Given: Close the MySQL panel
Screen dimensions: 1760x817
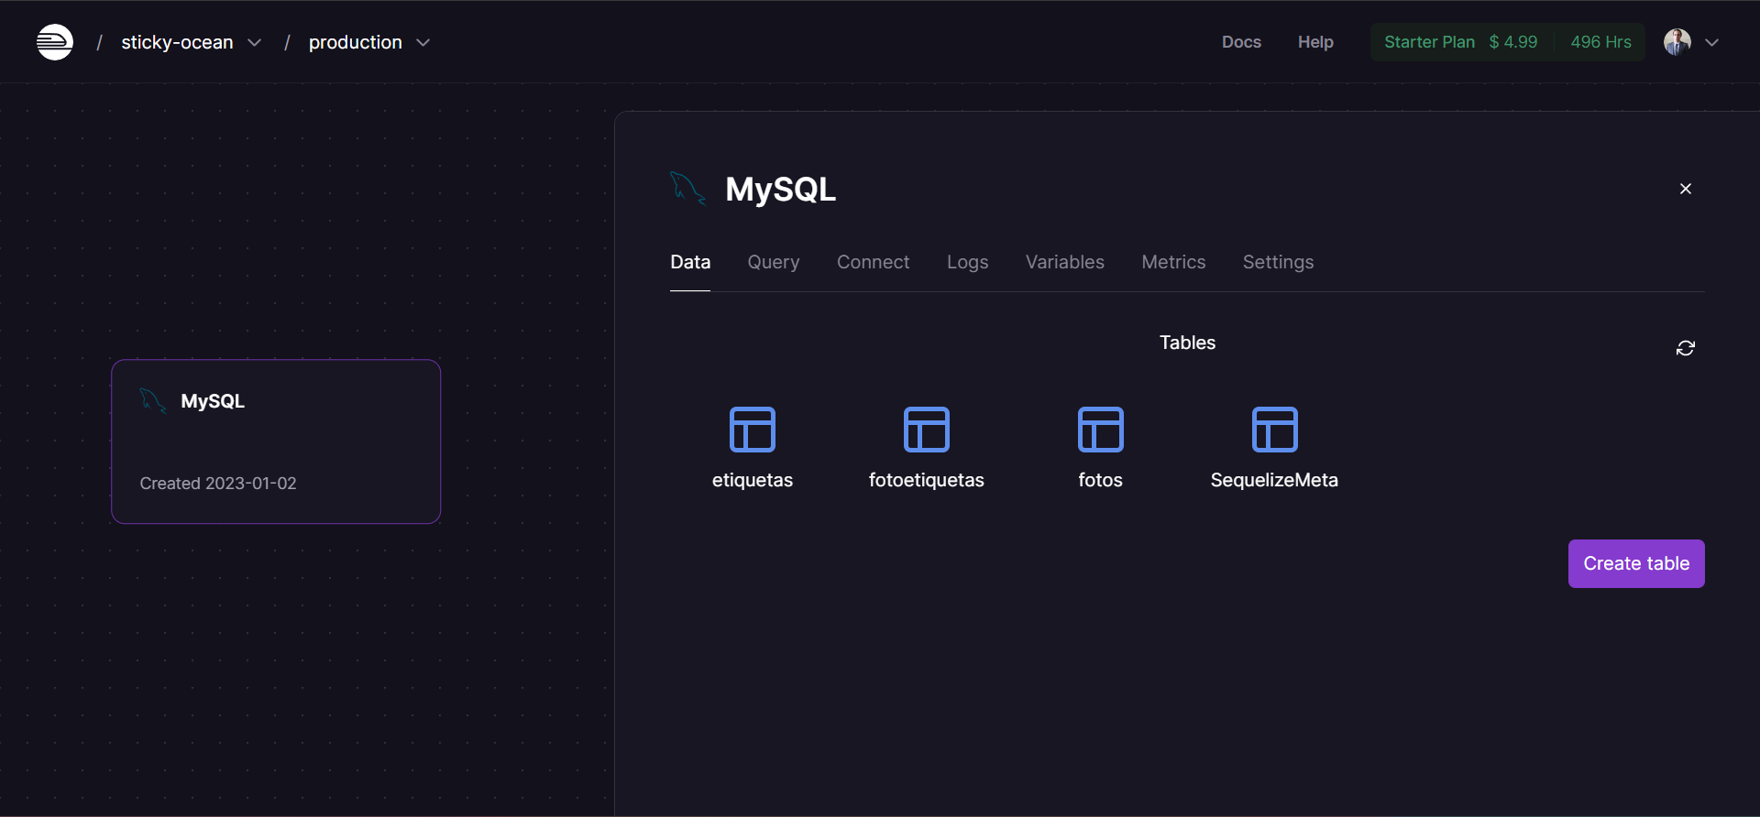Looking at the screenshot, I should coord(1686,189).
